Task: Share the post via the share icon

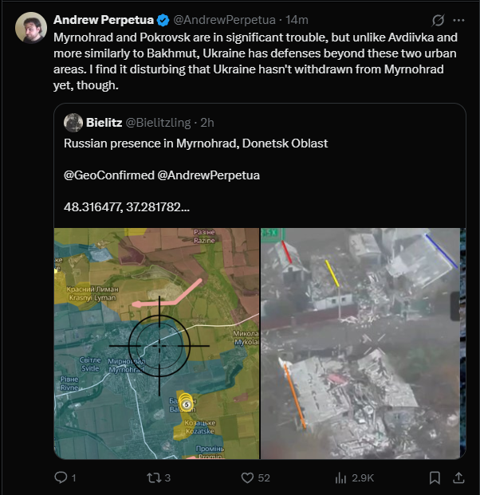Action: [458, 477]
